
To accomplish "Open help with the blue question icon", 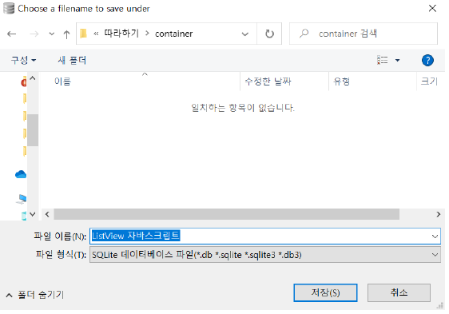I will pyautogui.click(x=427, y=61).
